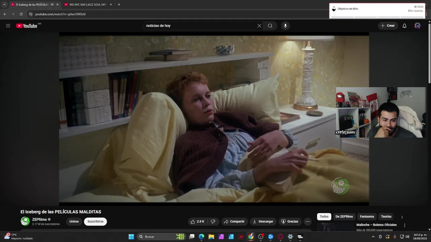The width and height of the screenshot is (431, 242).
Task: Open the notifications bell
Action: pyautogui.click(x=404, y=26)
